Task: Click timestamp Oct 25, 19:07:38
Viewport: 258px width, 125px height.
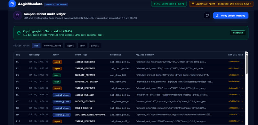Action: click(38, 62)
